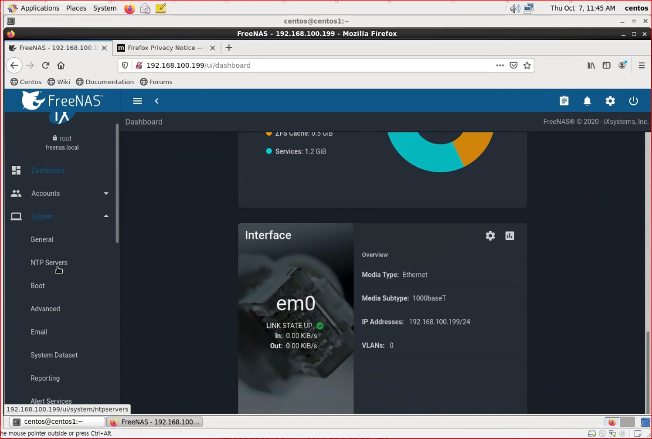The width and height of the screenshot is (652, 439).
Task: Toggle the FreeNAS hamburger menu icon
Action: click(x=137, y=101)
